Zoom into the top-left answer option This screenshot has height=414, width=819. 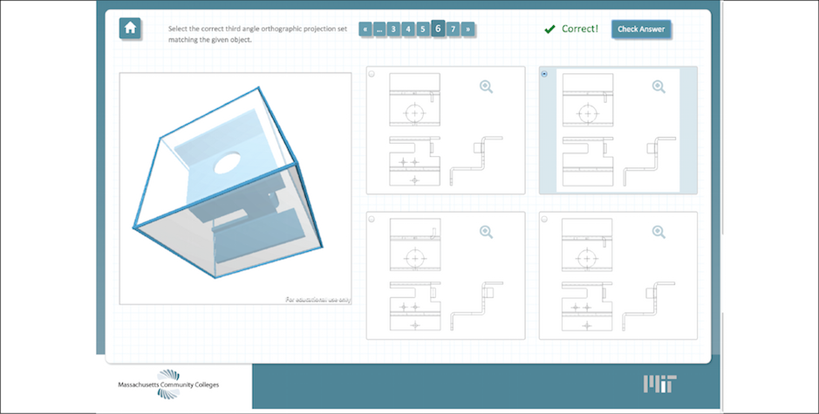tap(486, 86)
